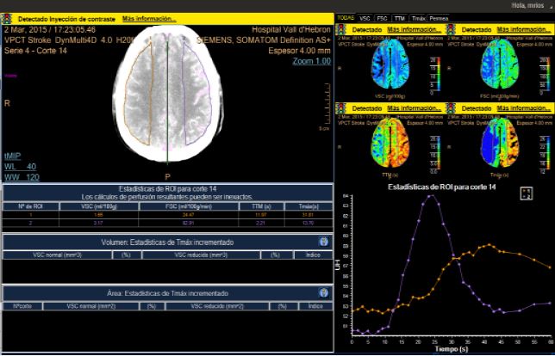Click the traffic light icon on FSC map
555x356 pixels.
448,30
